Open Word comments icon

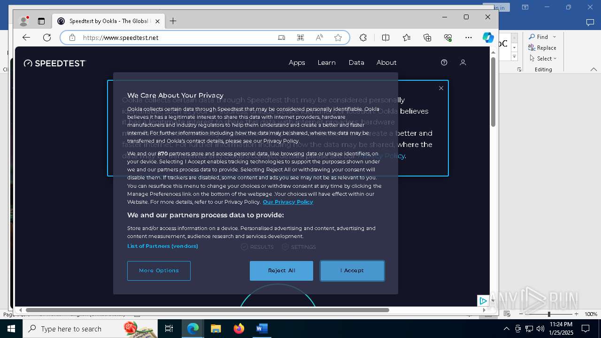pos(590,22)
